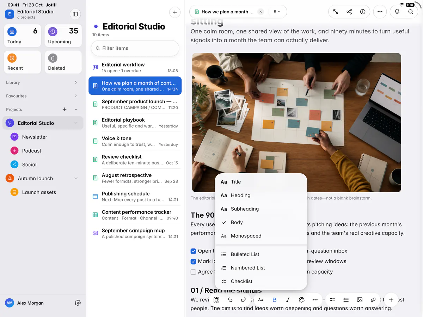Add a new project with plus icon
Viewport: 423px width, 317px height.
pyautogui.click(x=65, y=110)
